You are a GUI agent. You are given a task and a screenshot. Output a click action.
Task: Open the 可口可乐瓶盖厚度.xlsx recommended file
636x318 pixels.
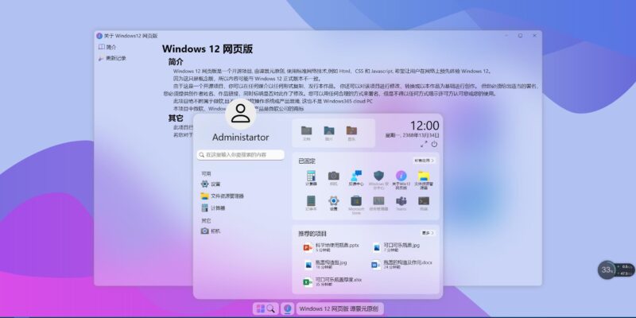(x=332, y=281)
